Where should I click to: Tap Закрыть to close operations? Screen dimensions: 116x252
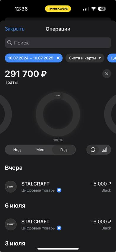pos(14,29)
